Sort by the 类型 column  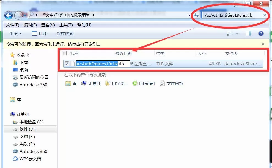click(x=160, y=53)
